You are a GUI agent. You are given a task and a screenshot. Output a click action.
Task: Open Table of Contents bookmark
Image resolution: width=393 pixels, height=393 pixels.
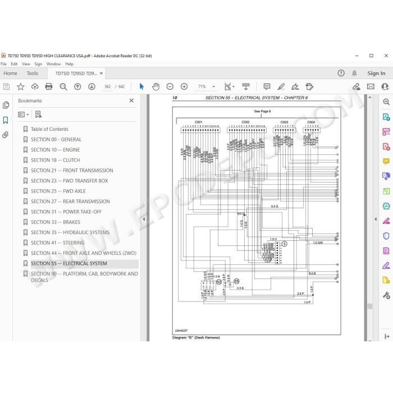pyautogui.click(x=49, y=129)
